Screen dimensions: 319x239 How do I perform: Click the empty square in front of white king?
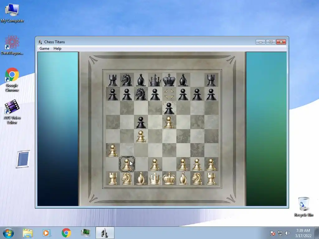click(169, 164)
